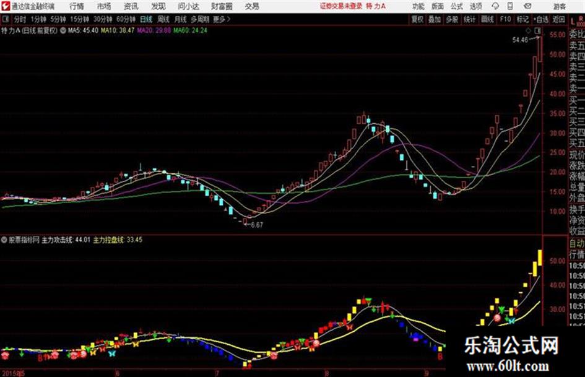Click the red L icon at right edge

point(573,21)
